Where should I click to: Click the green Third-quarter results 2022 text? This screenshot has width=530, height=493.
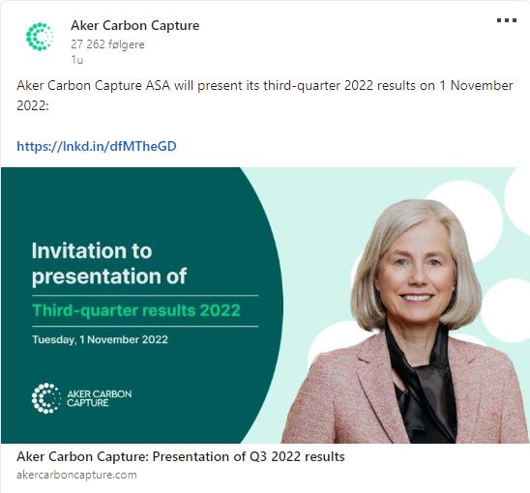135,310
